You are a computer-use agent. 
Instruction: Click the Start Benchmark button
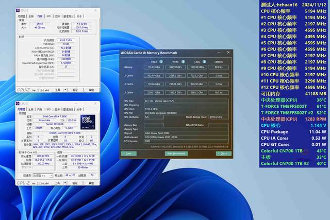click(176, 154)
